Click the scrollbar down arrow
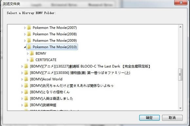Viewport: 190px width, 126px height. coord(180,108)
